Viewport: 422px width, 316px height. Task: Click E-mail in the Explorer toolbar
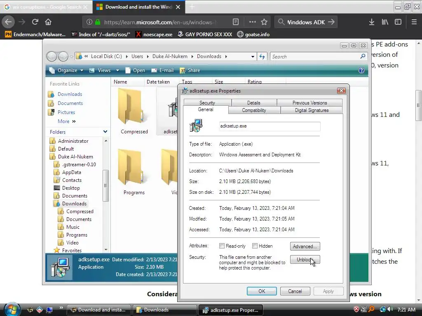pyautogui.click(x=162, y=70)
